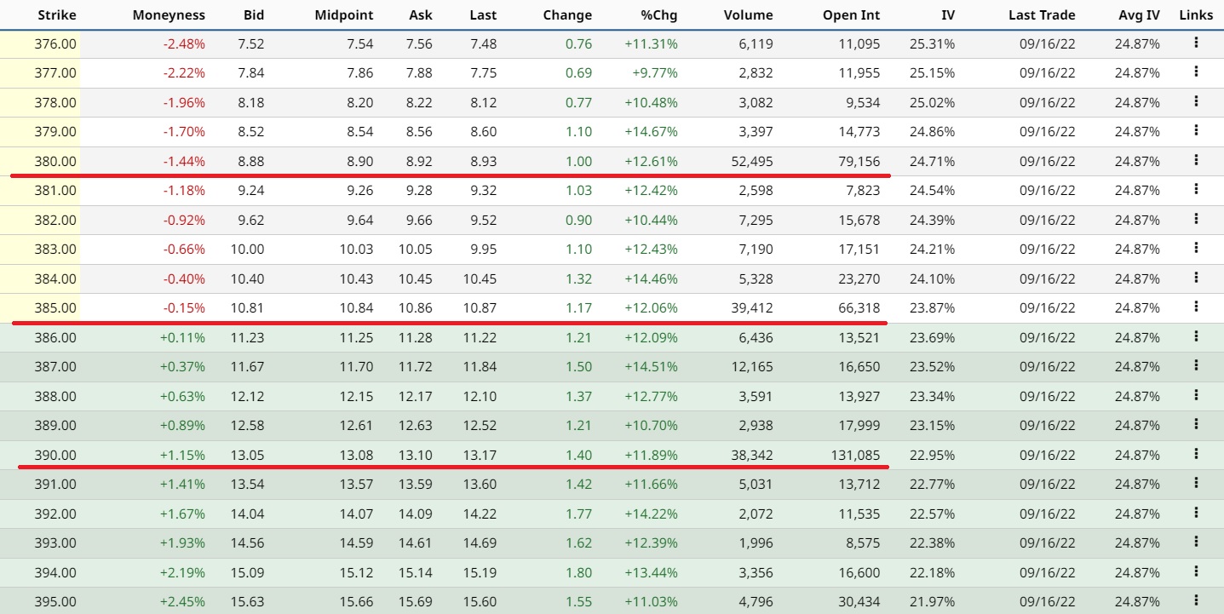Open links menu for strike 381.00
The height and width of the screenshot is (614, 1224).
[x=1196, y=189]
